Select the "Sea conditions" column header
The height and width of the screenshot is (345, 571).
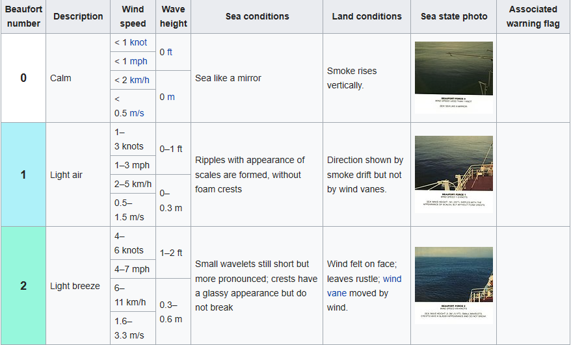click(257, 17)
